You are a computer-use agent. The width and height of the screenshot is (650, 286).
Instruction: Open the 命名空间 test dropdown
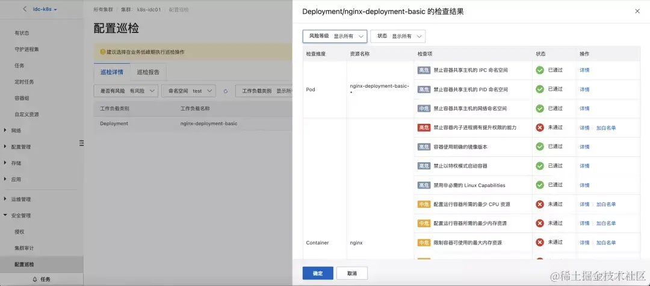coord(189,91)
